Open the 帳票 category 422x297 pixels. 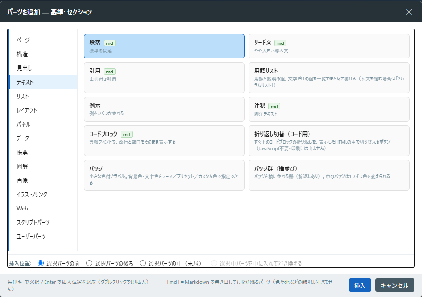click(43, 152)
